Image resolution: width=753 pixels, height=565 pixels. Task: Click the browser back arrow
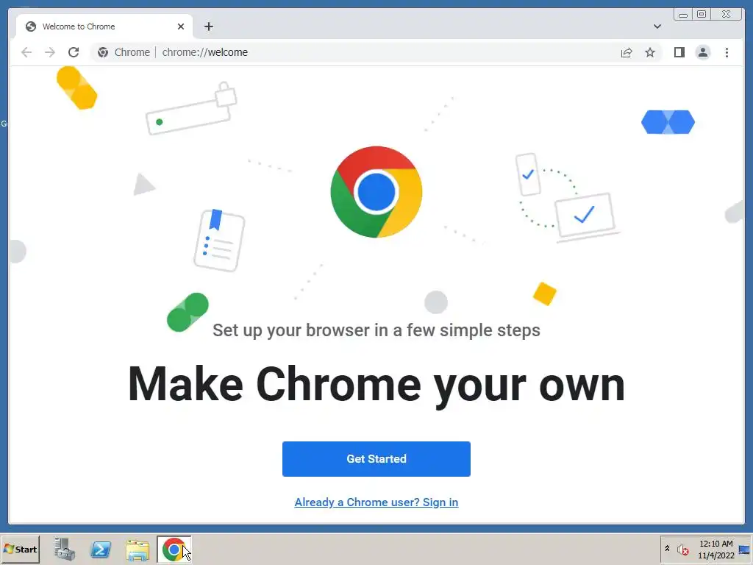click(x=26, y=52)
